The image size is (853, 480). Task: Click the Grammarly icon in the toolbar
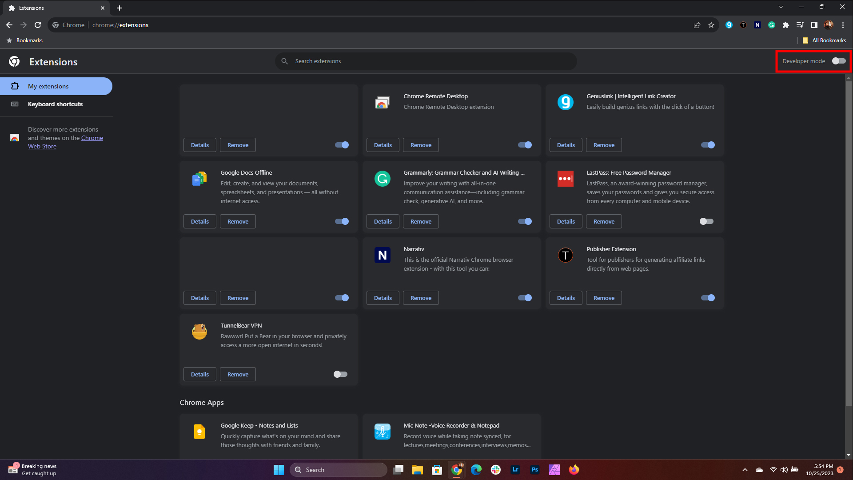pyautogui.click(x=772, y=25)
